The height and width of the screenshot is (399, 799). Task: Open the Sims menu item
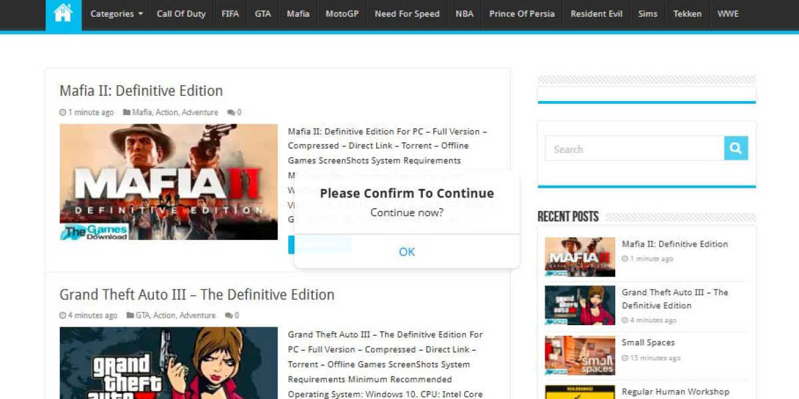(x=648, y=14)
